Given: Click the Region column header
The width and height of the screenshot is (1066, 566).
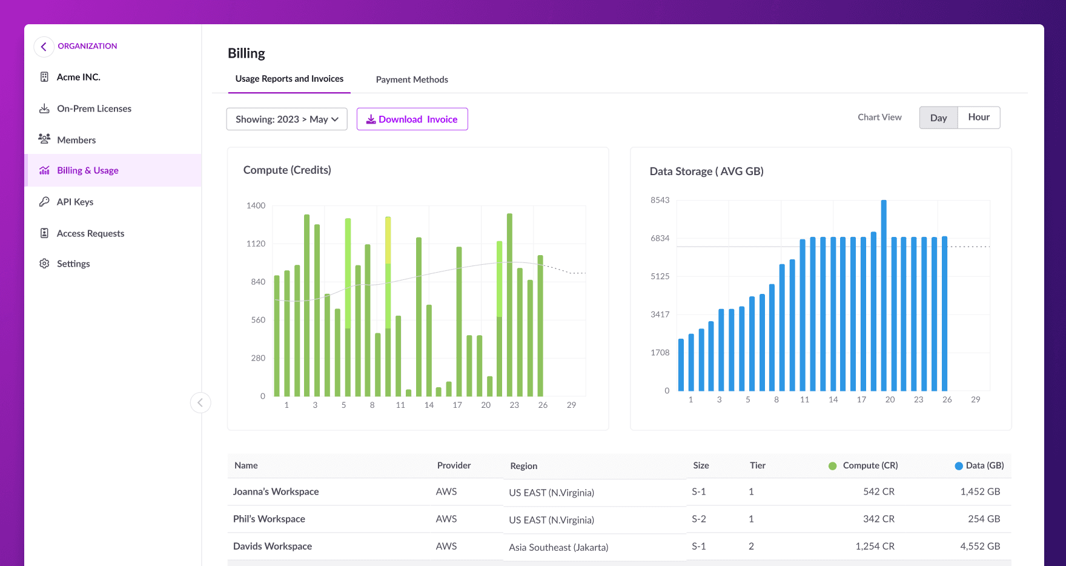Looking at the screenshot, I should pyautogui.click(x=523, y=466).
